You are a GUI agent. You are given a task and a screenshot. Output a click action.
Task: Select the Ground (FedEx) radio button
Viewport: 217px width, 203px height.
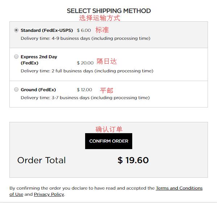(x=16, y=89)
